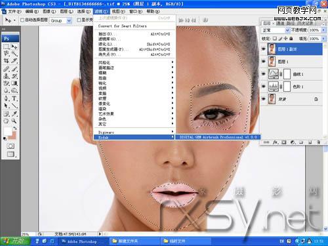Click the Windows Start button

[15, 241]
